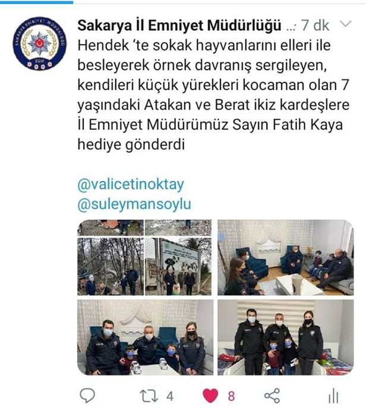Screen dimensions: 366x416
Task: Open Sakarya Emniyet Müdürlüğü profile avatar
Action: point(40,43)
